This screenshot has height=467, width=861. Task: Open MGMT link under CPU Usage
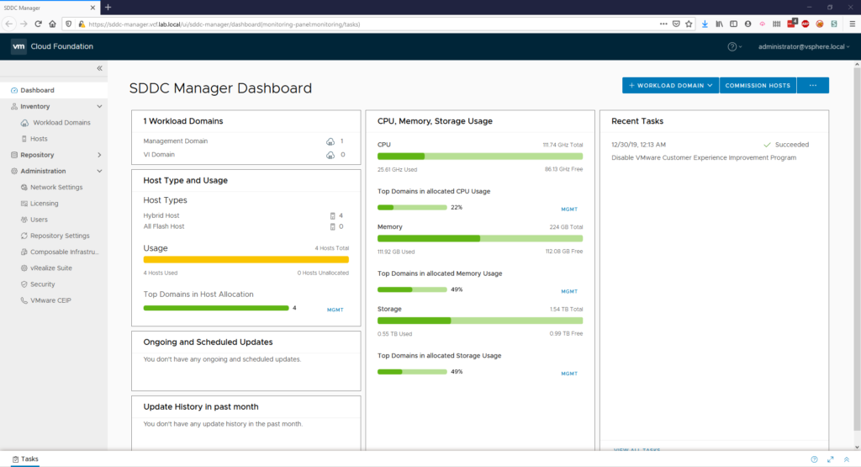(x=569, y=210)
